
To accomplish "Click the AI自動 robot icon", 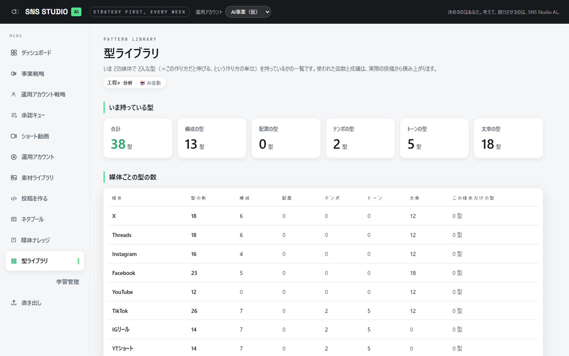I will coord(143,83).
